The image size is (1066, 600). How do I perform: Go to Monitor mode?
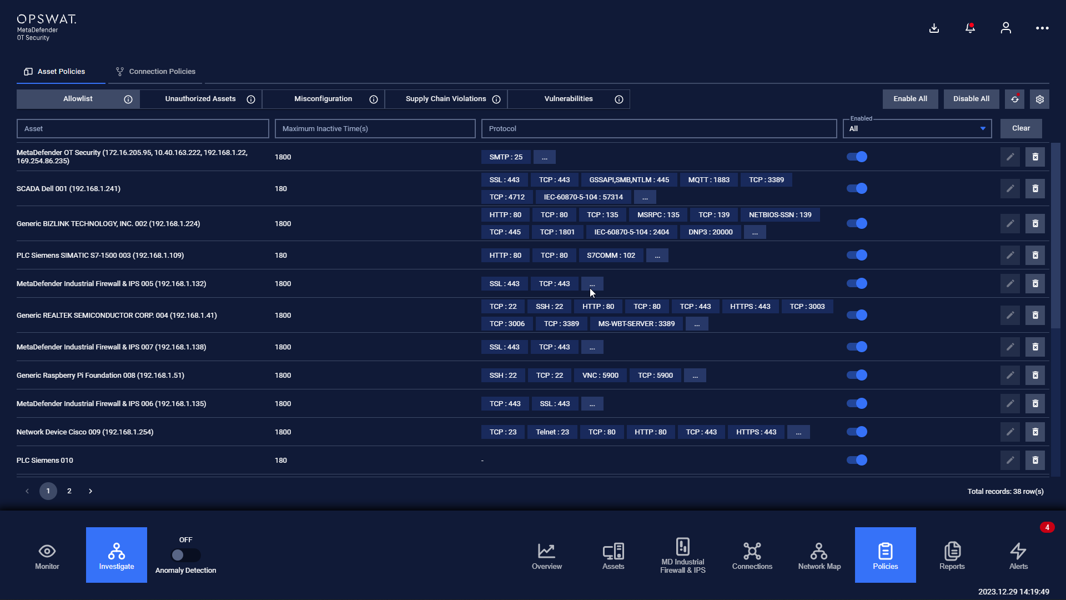point(47,555)
